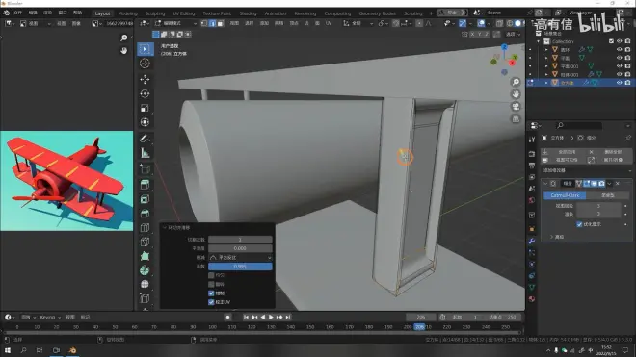
Task: Hide Collection with its eye icon
Action: [619, 41]
